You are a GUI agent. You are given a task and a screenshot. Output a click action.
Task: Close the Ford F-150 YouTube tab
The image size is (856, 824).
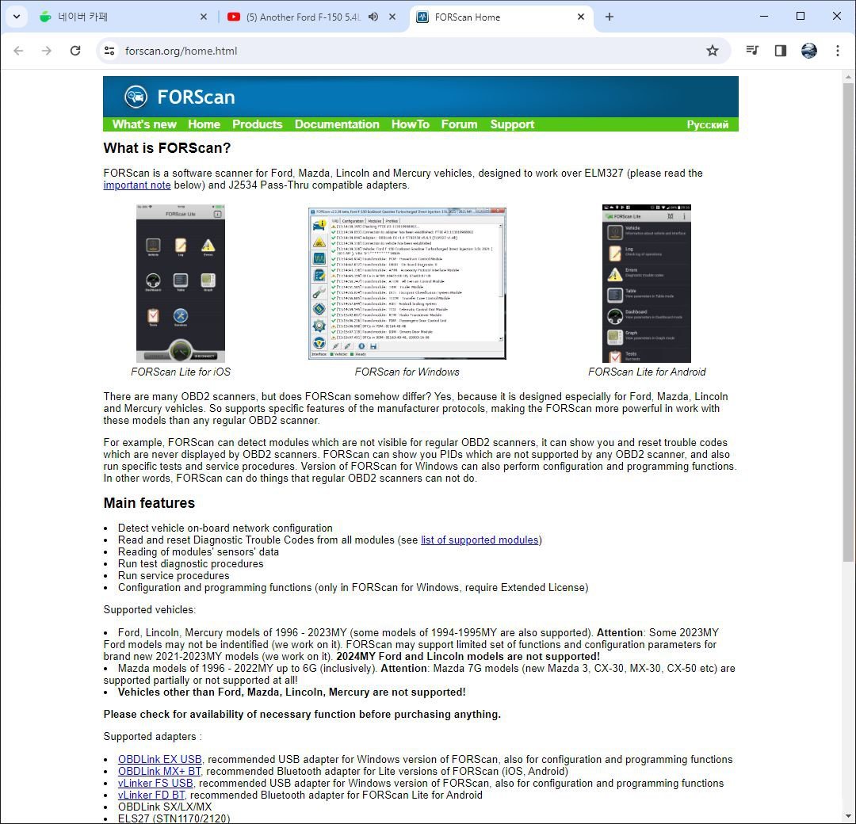392,17
